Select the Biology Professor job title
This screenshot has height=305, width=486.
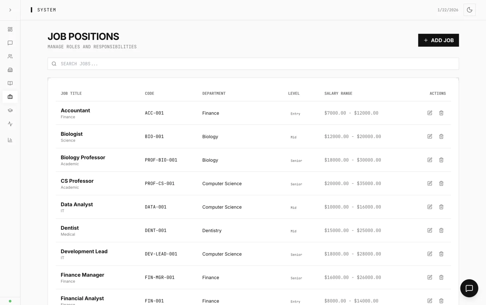coord(83,158)
